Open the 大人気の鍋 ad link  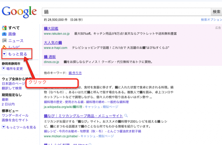click(53, 43)
